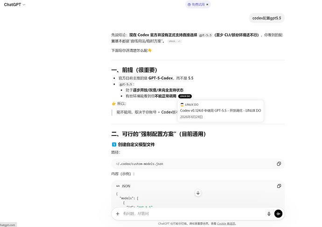Focus the 有问题，尽管问 message input

(193, 214)
